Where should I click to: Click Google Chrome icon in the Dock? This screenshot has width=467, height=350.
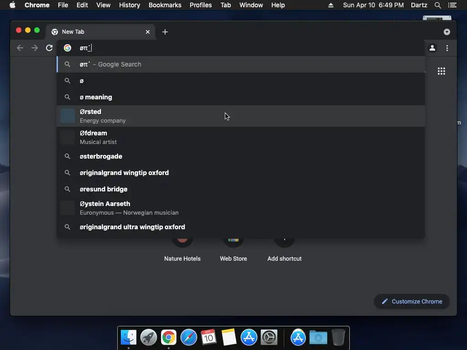coord(169,338)
